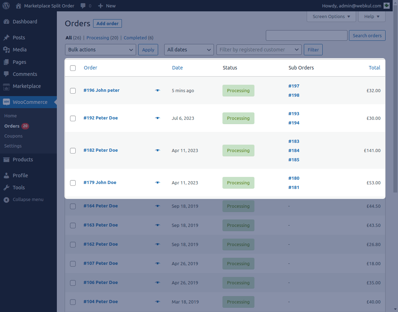Preview order #164 with eye icon
The width and height of the screenshot is (398, 312).
click(x=157, y=206)
